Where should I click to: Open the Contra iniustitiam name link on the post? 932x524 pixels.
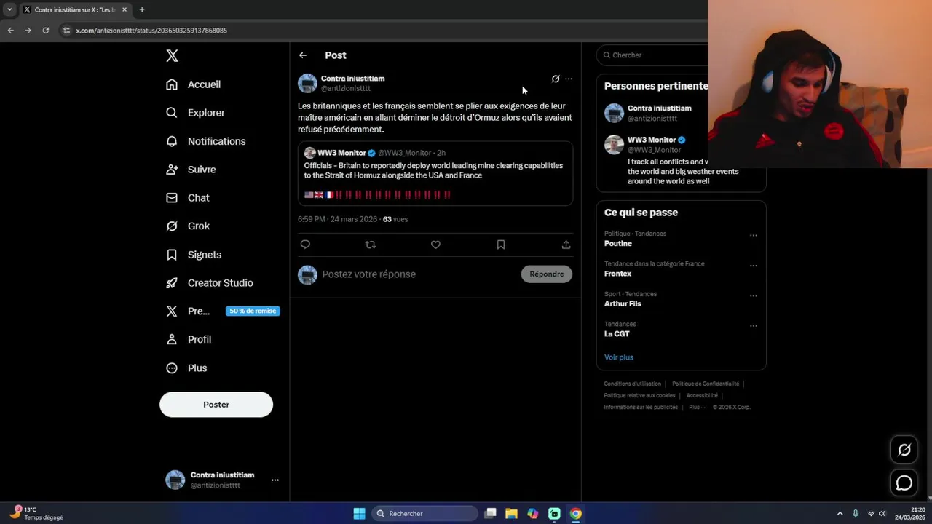pyautogui.click(x=353, y=79)
